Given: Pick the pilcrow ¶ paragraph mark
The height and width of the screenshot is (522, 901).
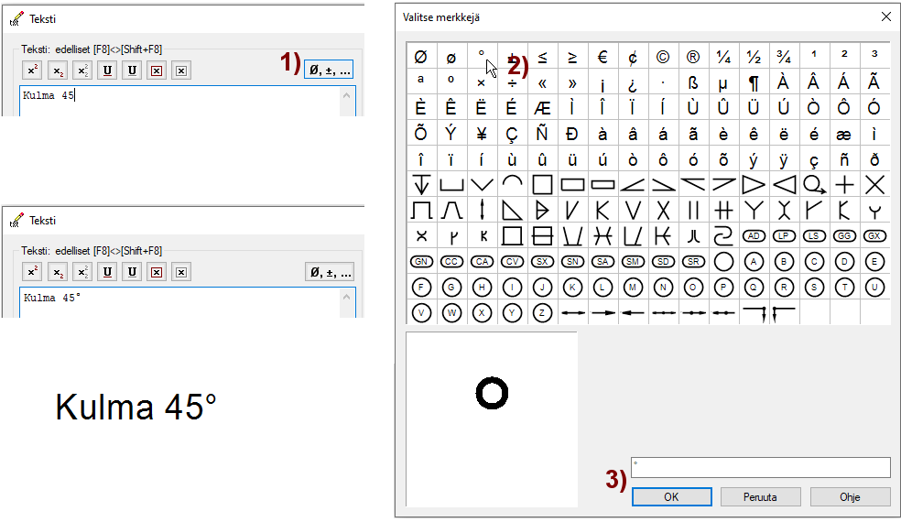Looking at the screenshot, I should 754,82.
